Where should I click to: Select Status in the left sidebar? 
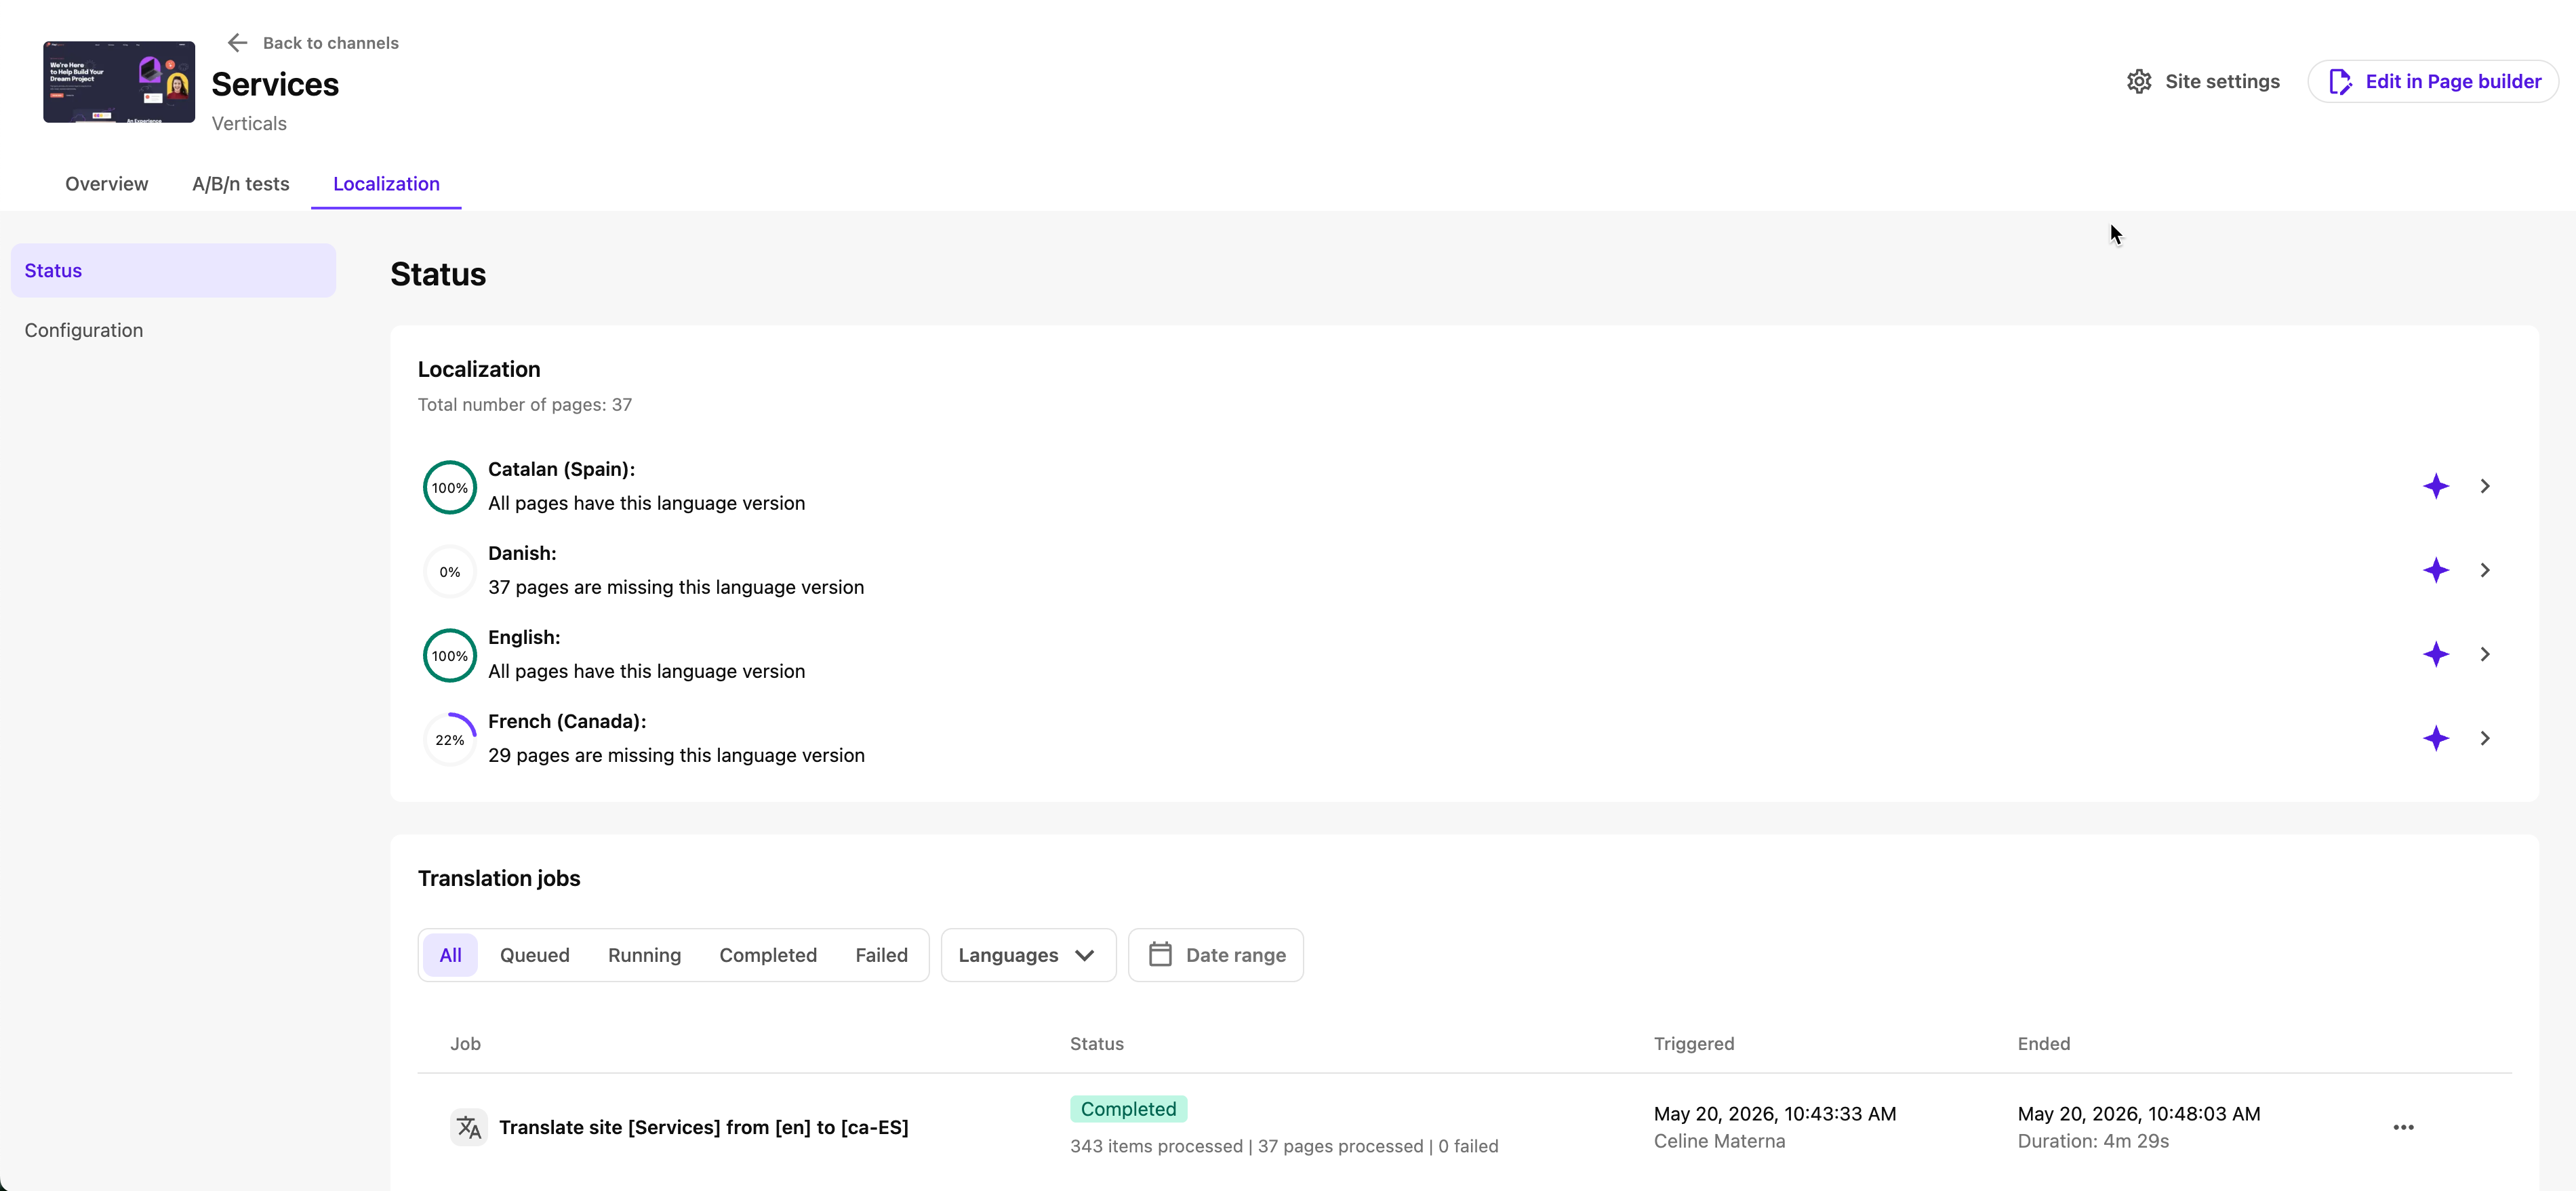173,271
